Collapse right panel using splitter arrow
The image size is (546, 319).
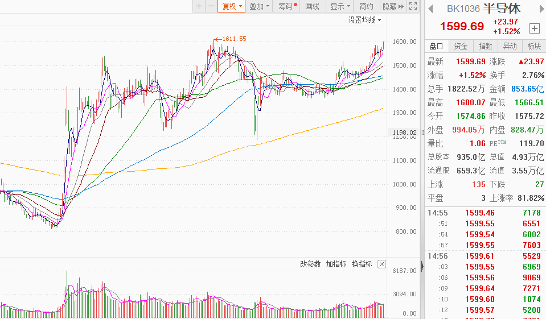pyautogui.click(x=422, y=266)
